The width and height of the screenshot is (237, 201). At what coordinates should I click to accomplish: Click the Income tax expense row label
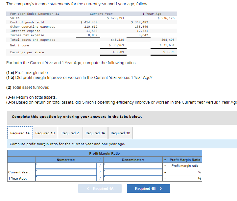[27, 35]
